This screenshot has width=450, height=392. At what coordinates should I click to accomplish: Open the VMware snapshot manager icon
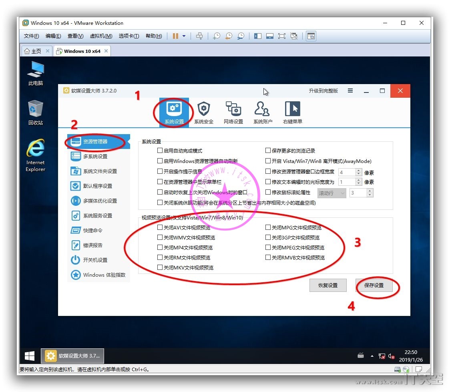241,36
